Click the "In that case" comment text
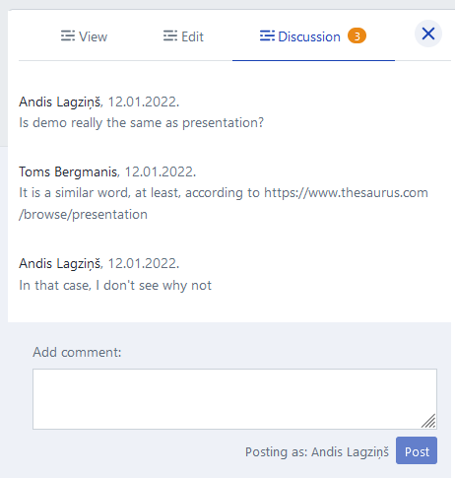Screen dimensions: 455x478 (115, 285)
